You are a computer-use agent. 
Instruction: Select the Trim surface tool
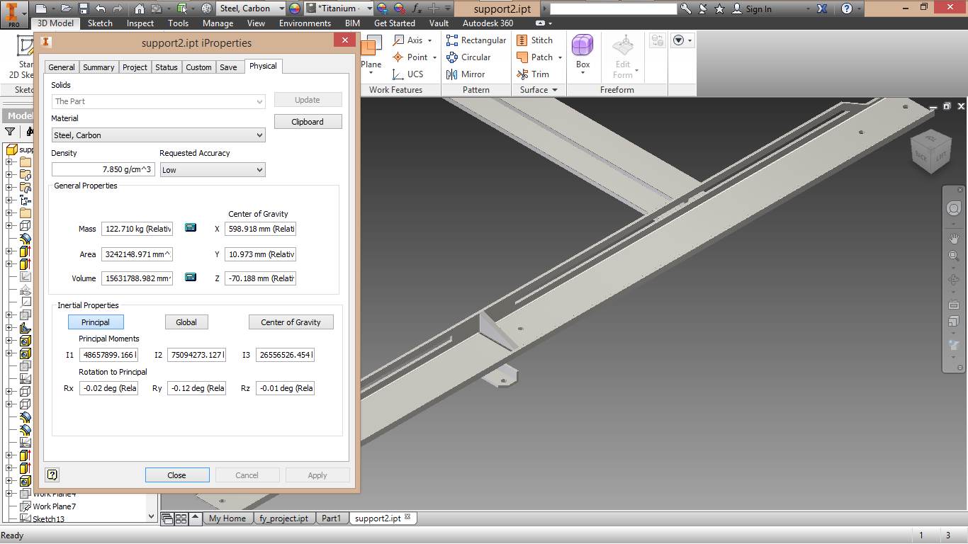533,74
